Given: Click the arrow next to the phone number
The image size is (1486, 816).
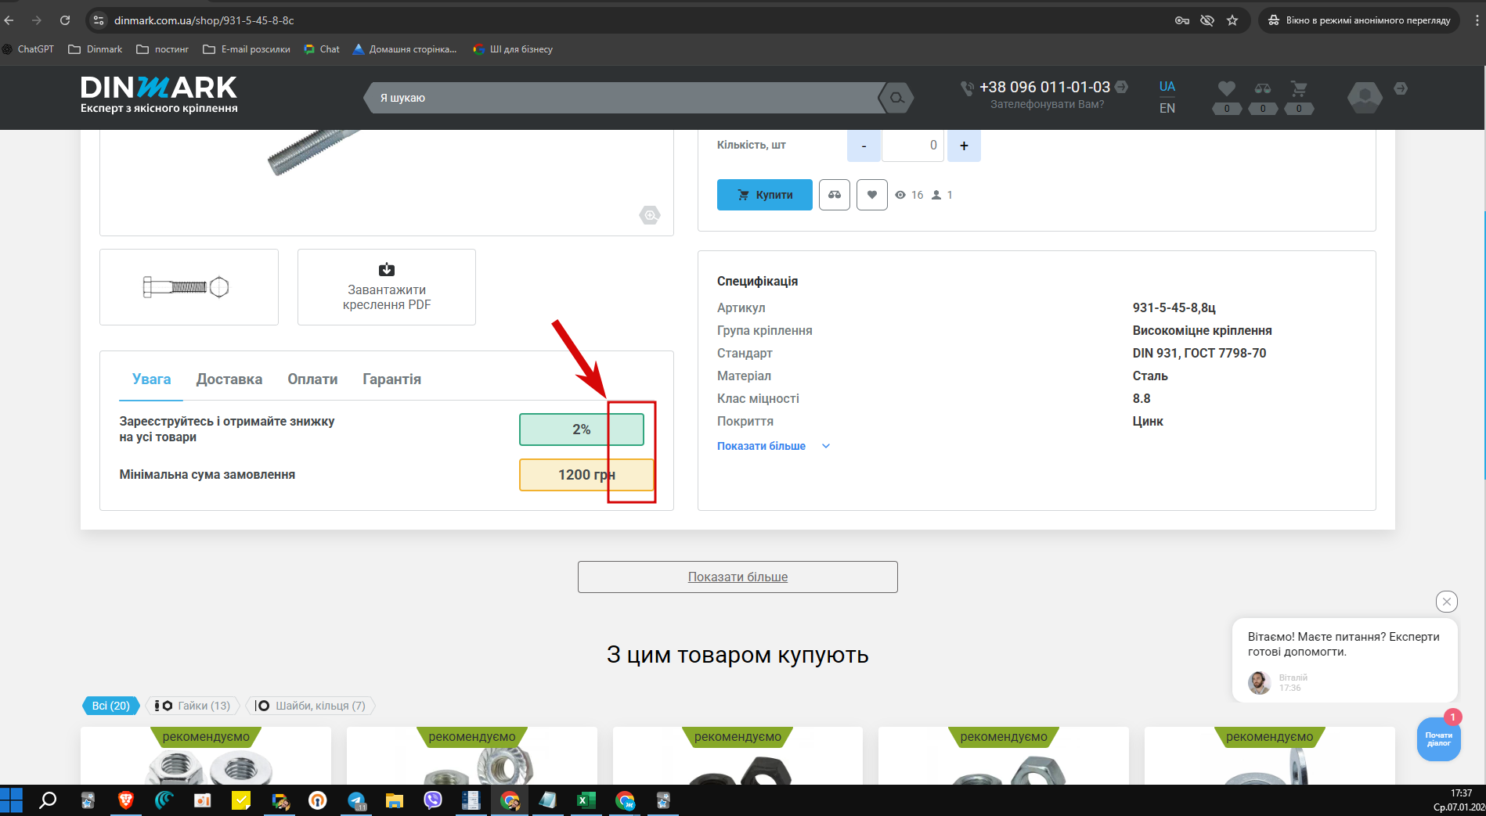Looking at the screenshot, I should click(x=1121, y=87).
